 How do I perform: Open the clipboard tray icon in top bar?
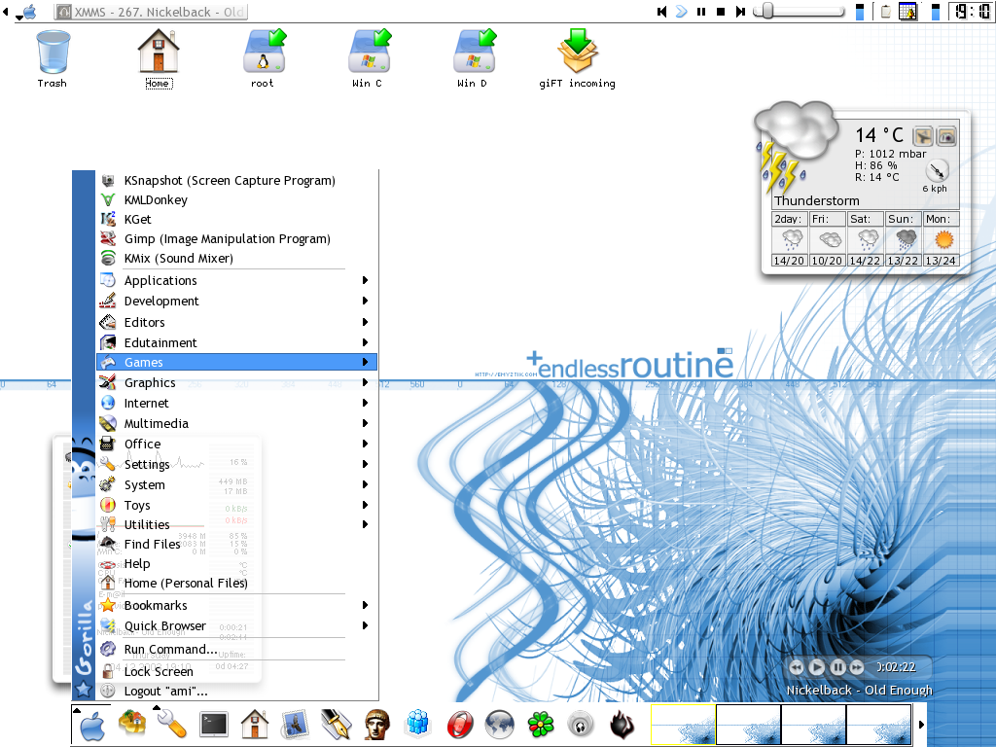[x=885, y=12]
